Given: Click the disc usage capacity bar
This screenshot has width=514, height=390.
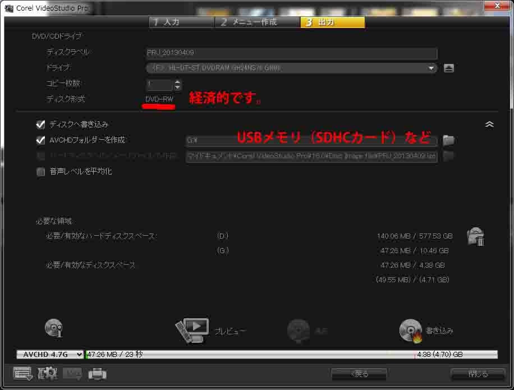Looking at the screenshot, I should click(291, 354).
